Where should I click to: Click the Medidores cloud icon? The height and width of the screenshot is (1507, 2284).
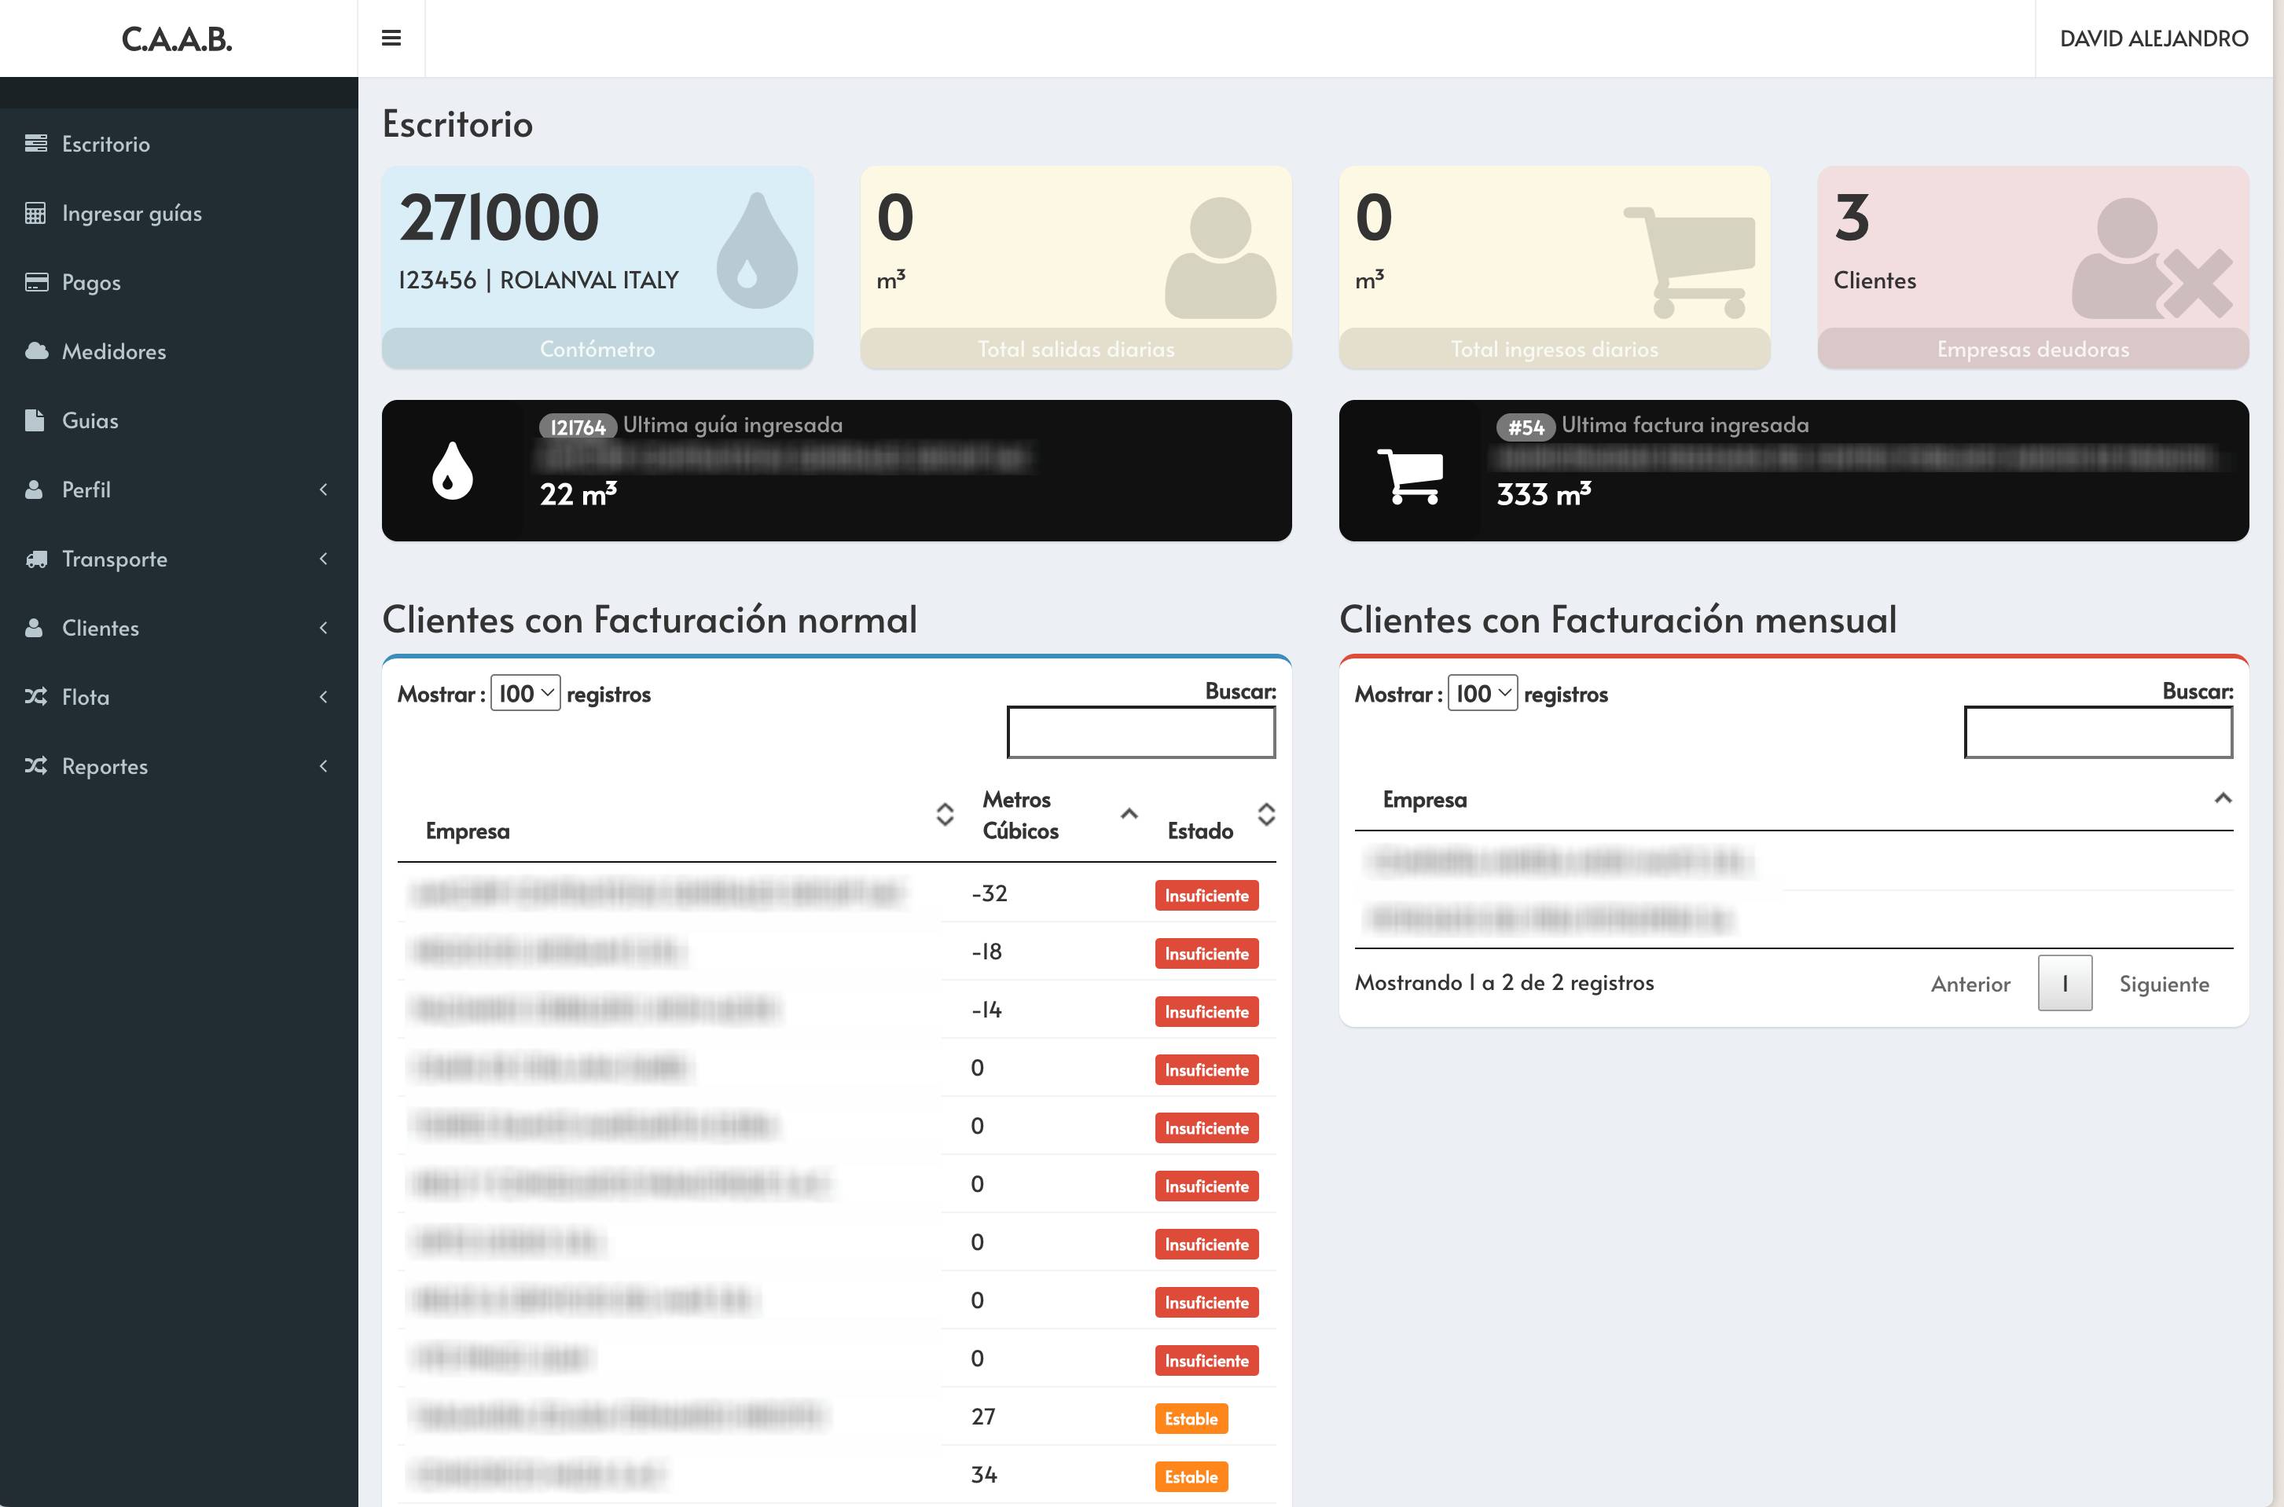(x=35, y=350)
